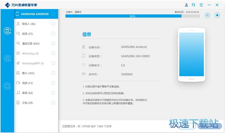Viewport: 225px width, 133px height.
Task: Stop the scan with the stop button
Action: tap(217, 15)
